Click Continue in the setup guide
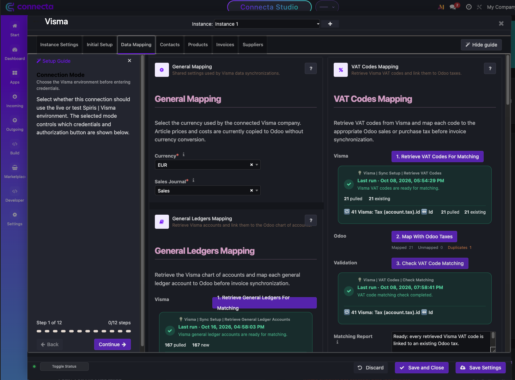 coord(113,344)
